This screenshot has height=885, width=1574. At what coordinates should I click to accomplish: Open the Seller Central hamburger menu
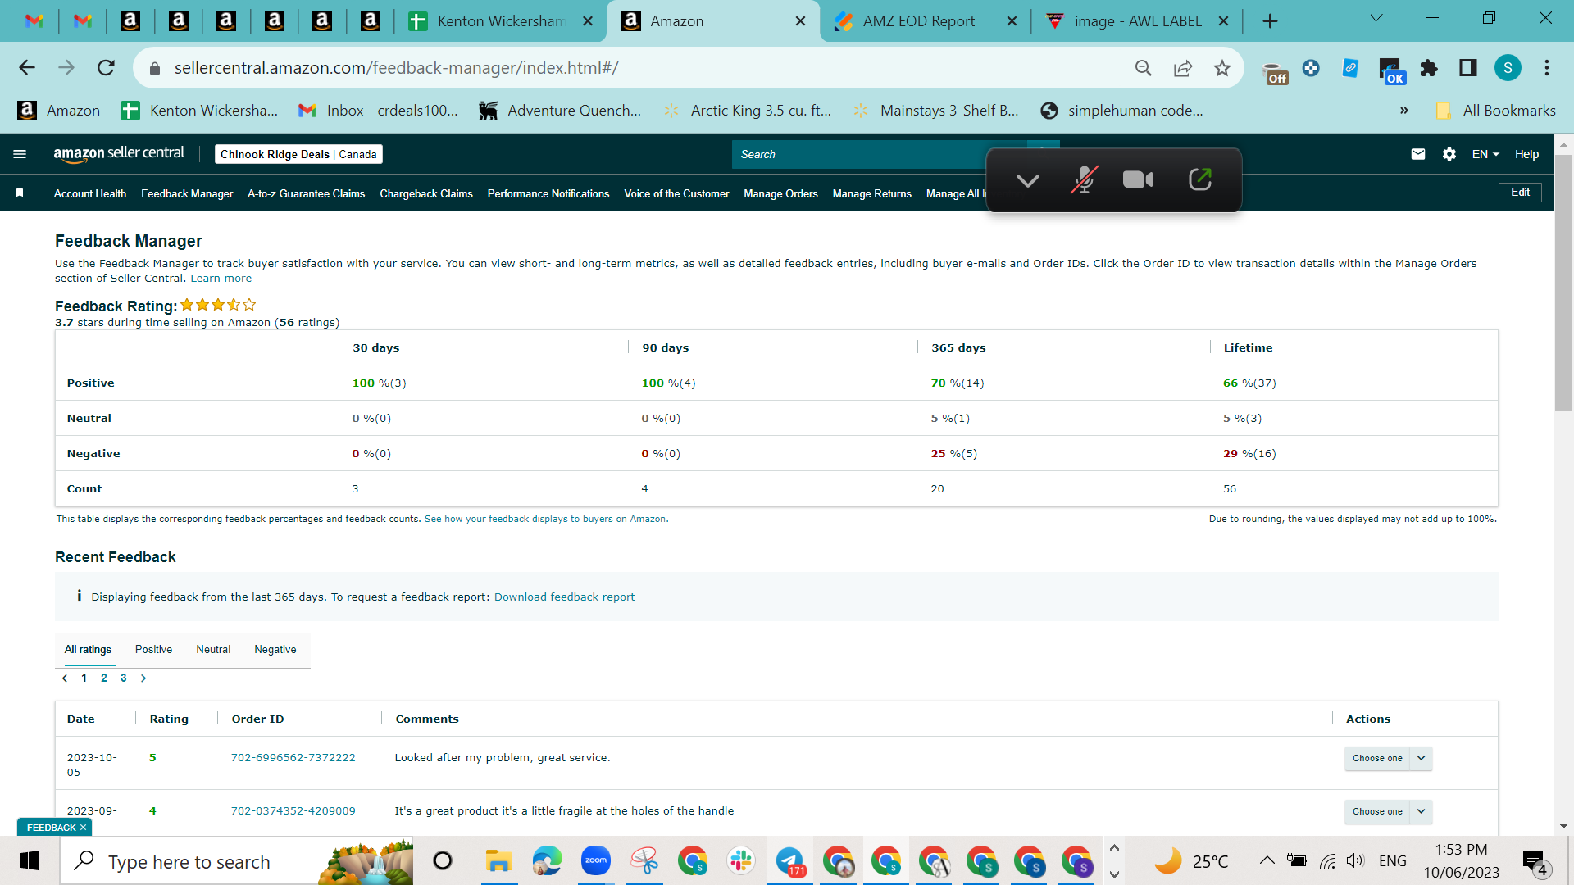point(20,154)
